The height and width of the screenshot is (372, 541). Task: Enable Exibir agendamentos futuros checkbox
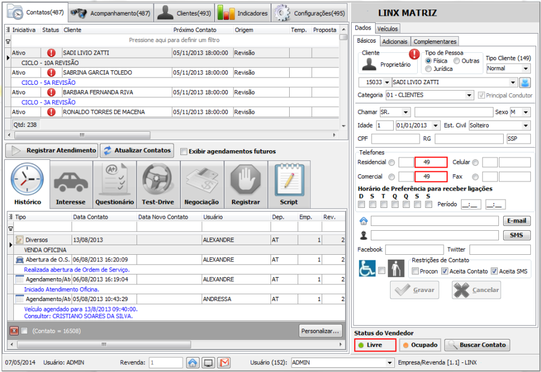(x=184, y=151)
